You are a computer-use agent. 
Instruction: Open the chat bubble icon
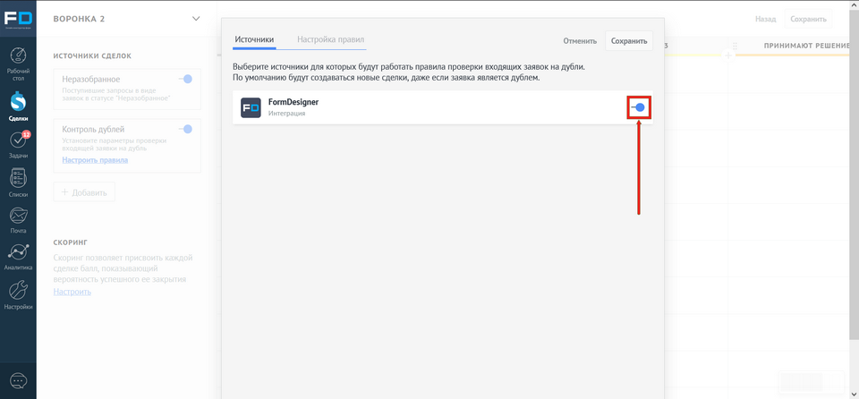[x=18, y=380]
